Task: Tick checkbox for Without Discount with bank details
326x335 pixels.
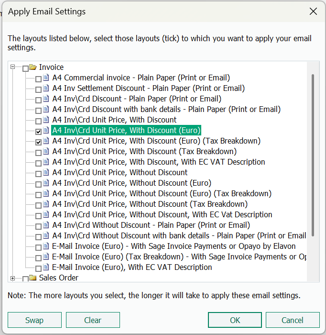Action: click(x=38, y=237)
